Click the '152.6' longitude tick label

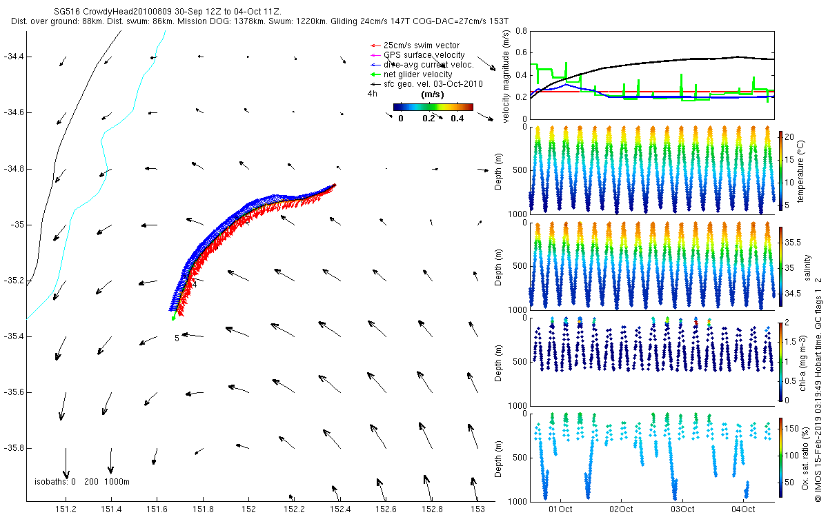[386, 509]
